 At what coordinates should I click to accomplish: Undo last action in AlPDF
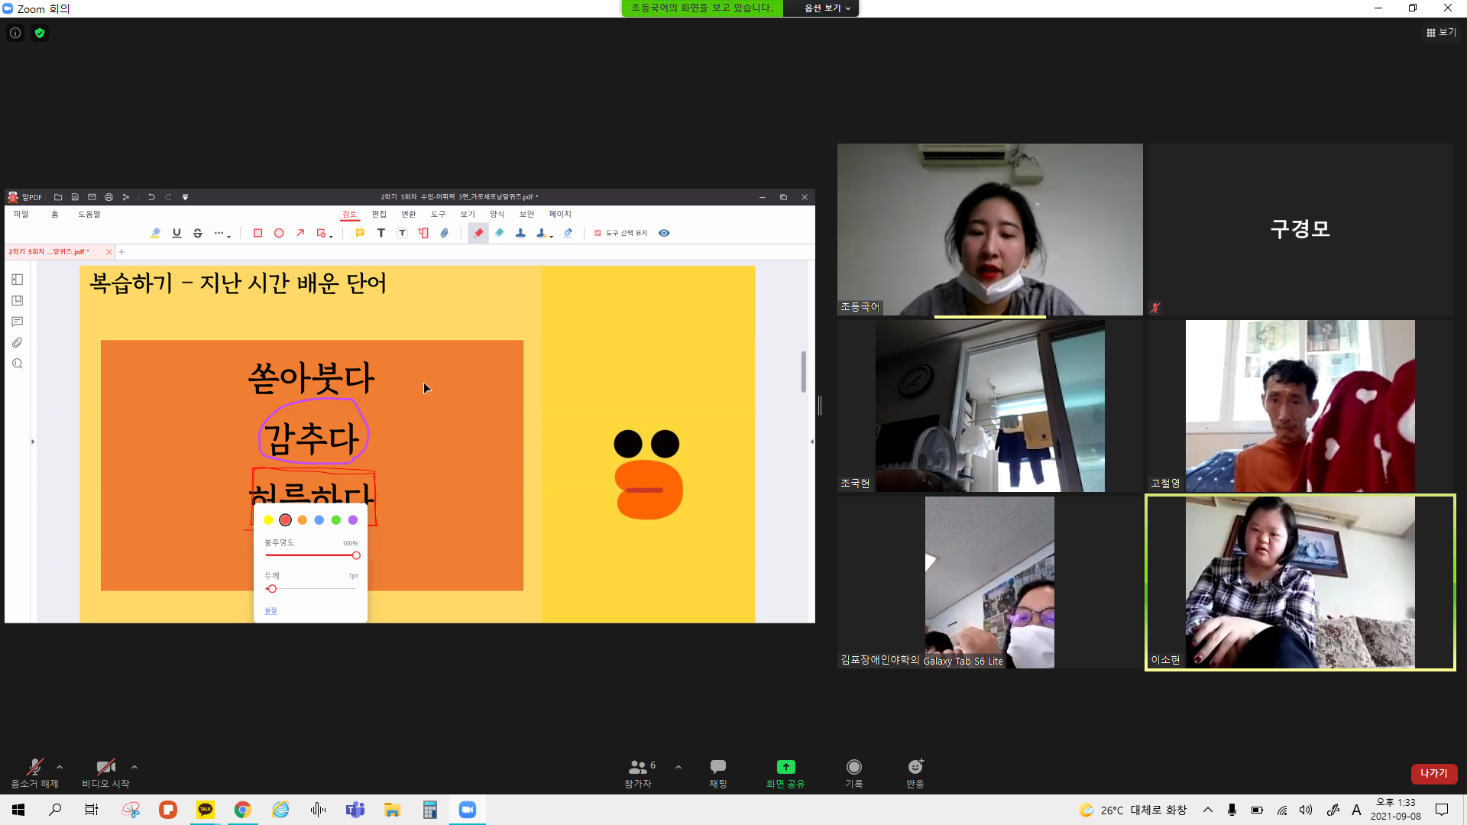[x=151, y=197]
